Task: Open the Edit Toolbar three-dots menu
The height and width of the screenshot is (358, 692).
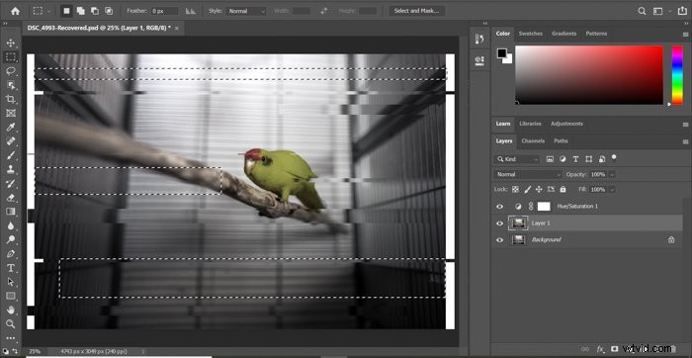Action: click(11, 338)
